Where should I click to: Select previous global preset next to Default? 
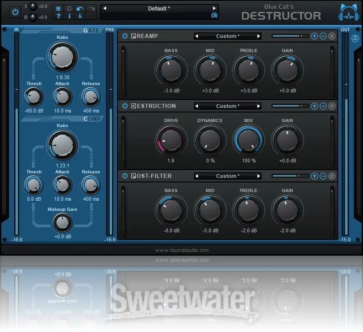click(x=105, y=8)
